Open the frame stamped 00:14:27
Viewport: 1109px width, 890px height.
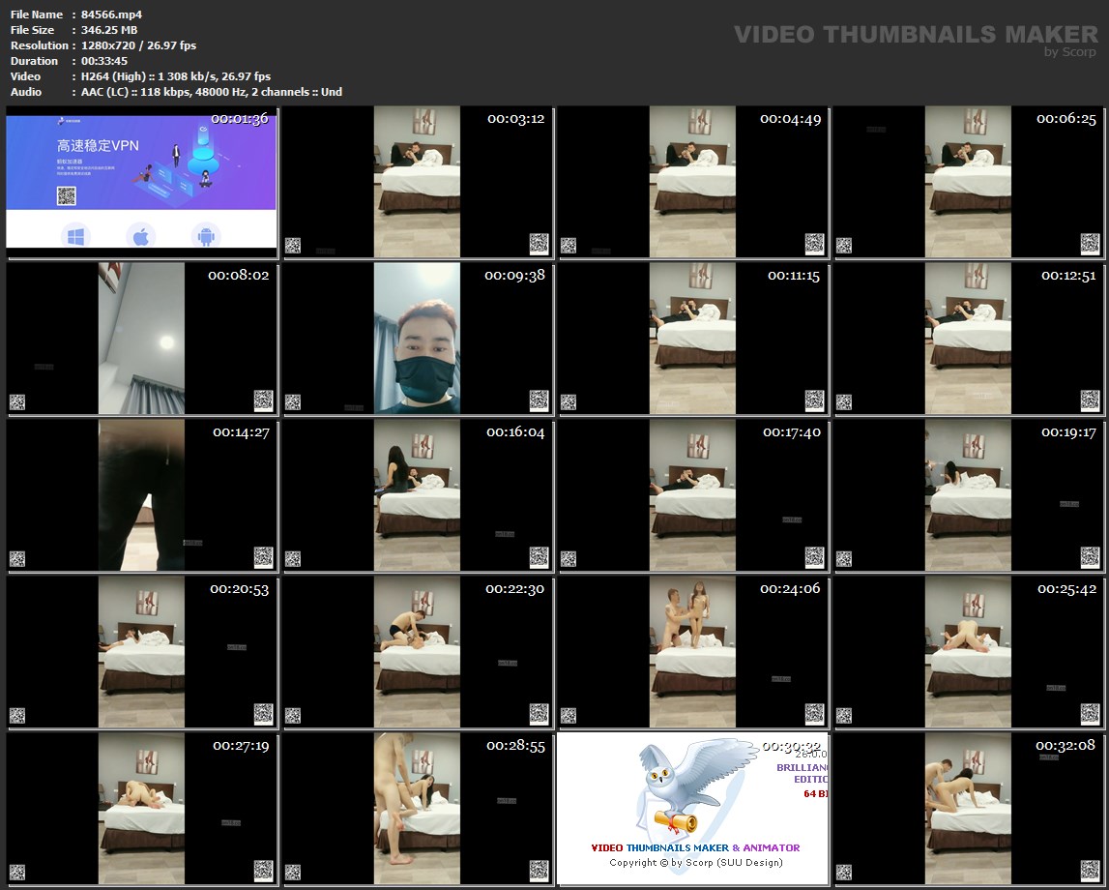[x=141, y=495]
